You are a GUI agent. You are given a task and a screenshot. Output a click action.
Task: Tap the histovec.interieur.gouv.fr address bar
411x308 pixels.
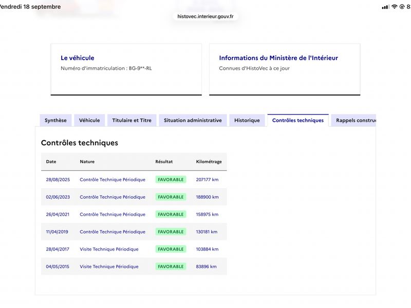tap(205, 16)
